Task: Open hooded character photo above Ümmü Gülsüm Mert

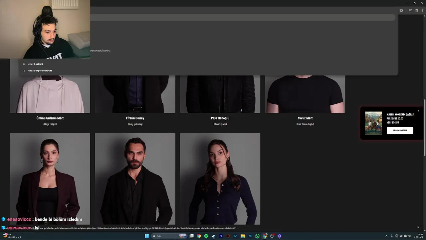Action: coord(50,94)
